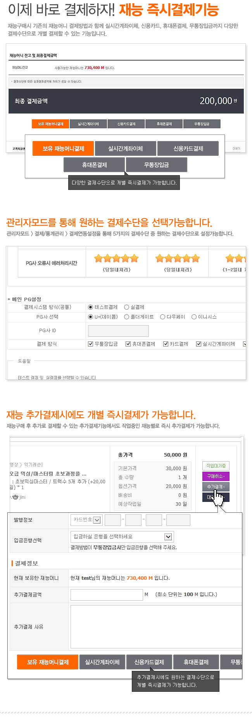Click the 추가결제금액 input field
The image size is (252, 717).
tap(107, 595)
